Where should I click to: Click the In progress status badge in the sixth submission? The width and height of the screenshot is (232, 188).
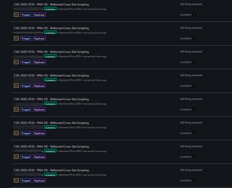[x=50, y=127]
